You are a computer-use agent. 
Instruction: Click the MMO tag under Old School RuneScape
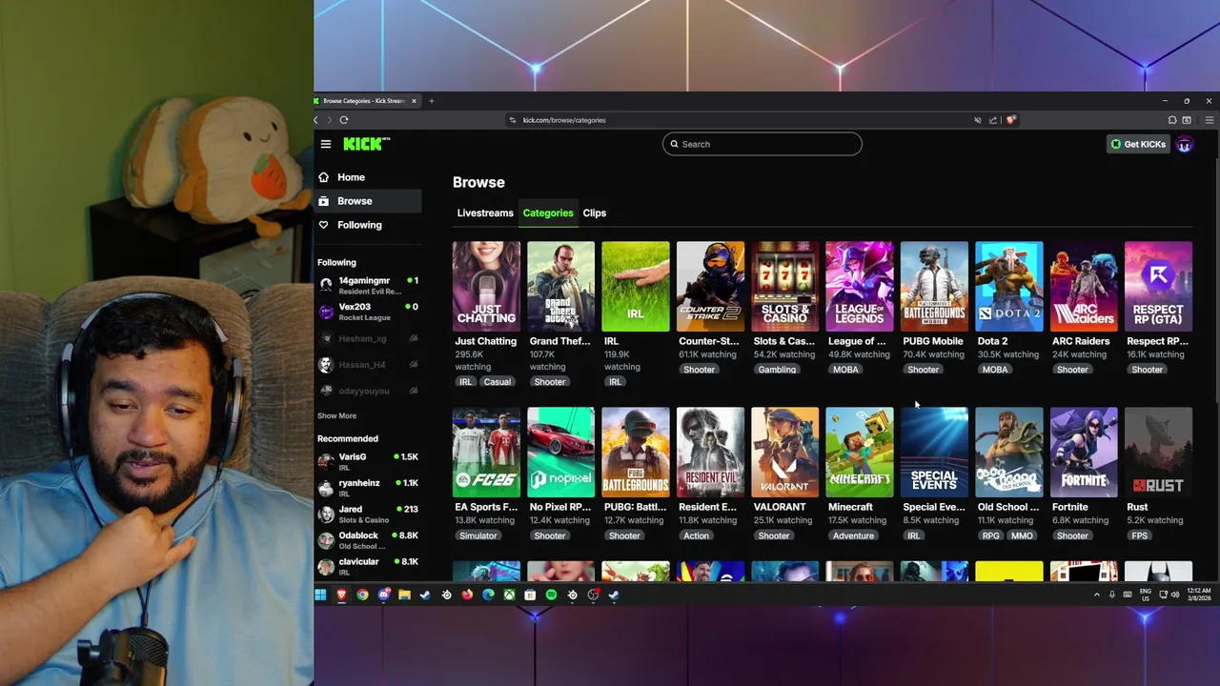(1022, 535)
